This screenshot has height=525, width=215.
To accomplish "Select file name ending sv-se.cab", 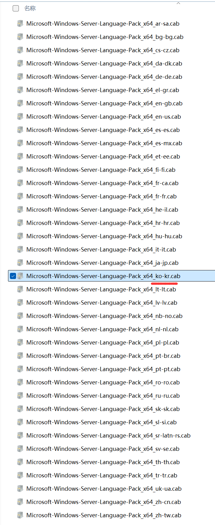I will point(103,449).
